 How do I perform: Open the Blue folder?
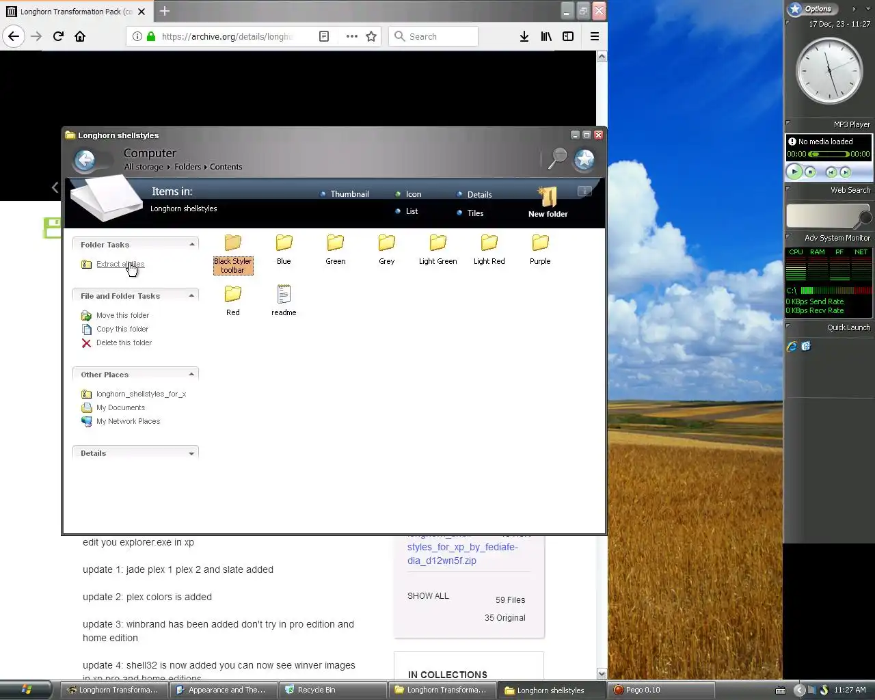coord(284,250)
